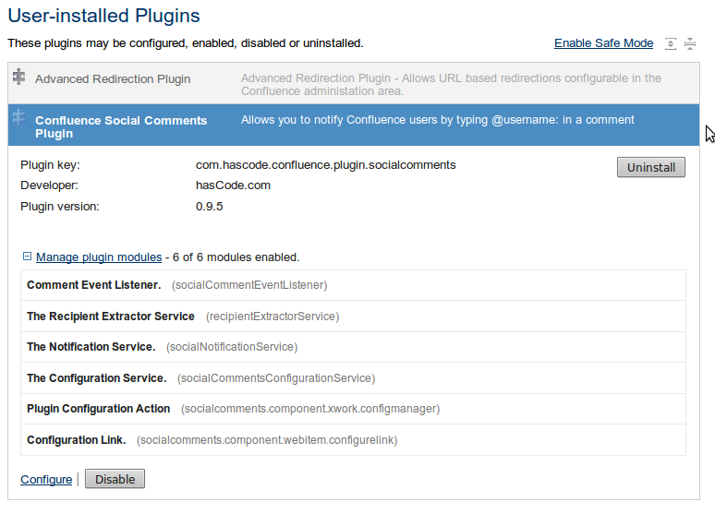Disable the Social Comments plugin

(x=115, y=479)
